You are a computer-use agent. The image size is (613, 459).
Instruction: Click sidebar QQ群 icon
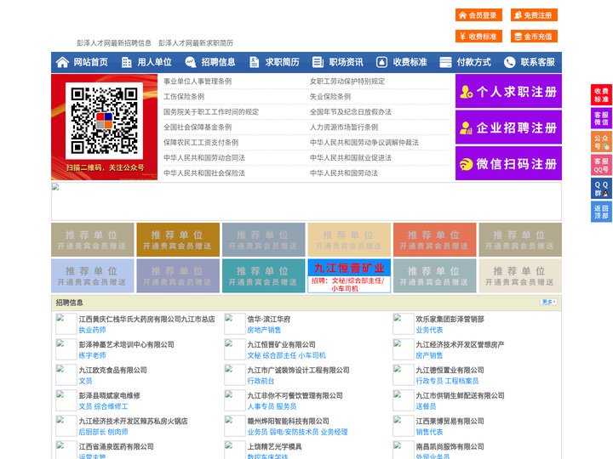tap(601, 189)
